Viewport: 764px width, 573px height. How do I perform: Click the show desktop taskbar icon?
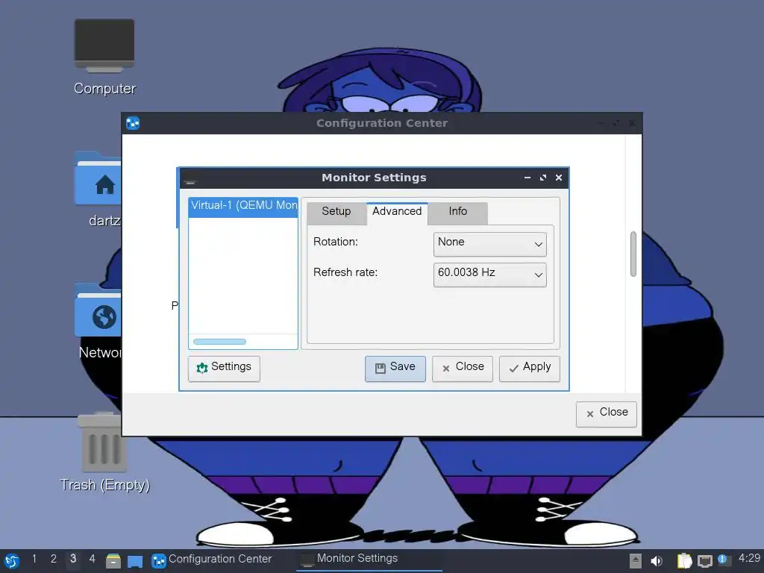[135, 561]
